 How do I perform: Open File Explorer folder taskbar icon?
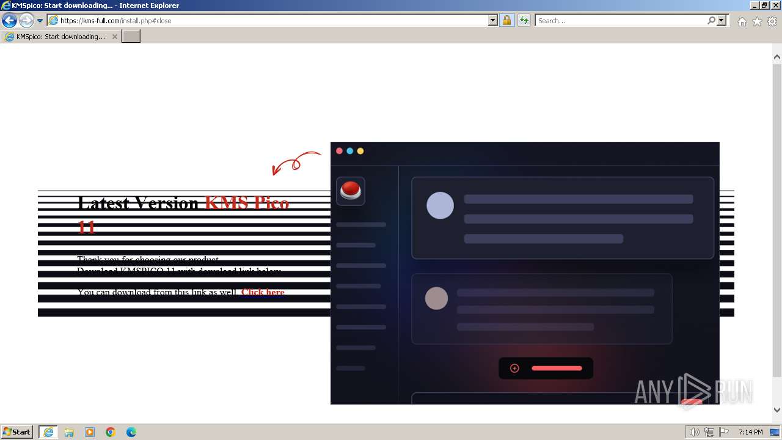pyautogui.click(x=69, y=432)
